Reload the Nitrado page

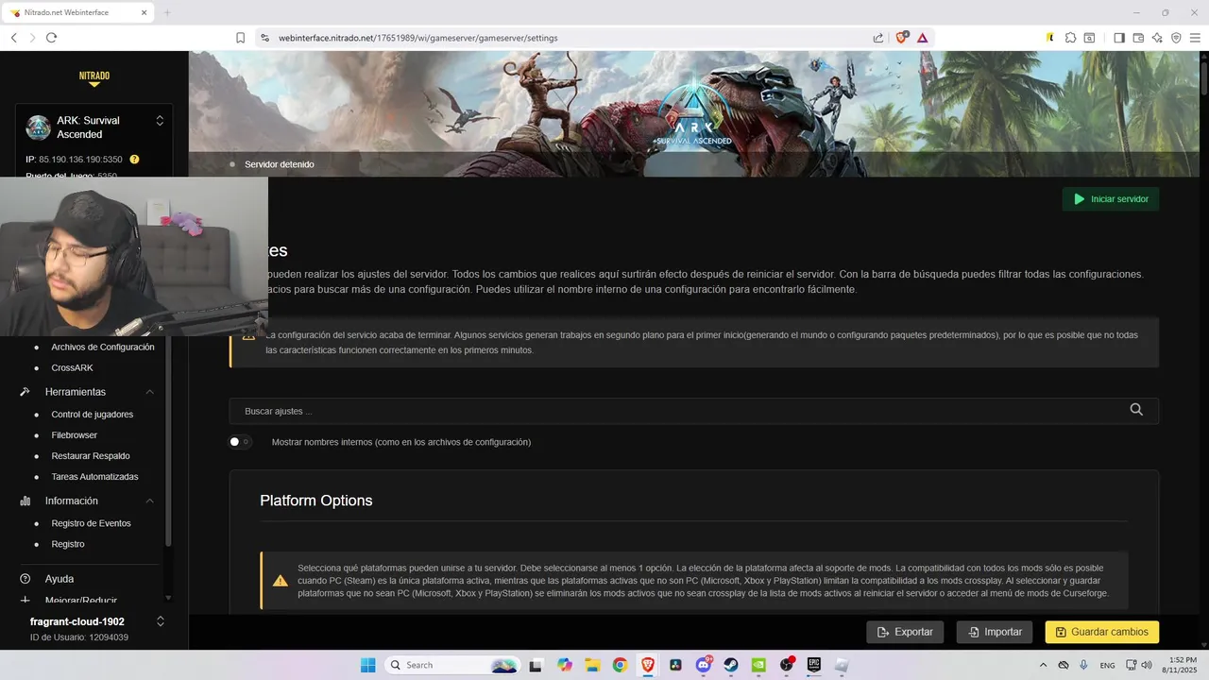[52, 38]
